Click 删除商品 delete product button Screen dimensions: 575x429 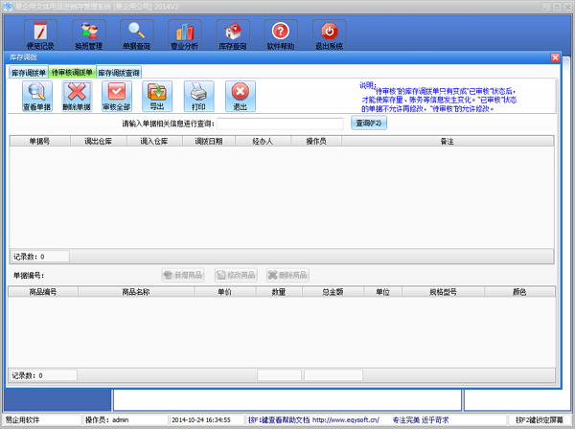[287, 275]
